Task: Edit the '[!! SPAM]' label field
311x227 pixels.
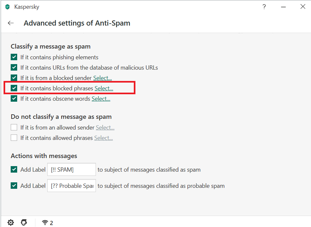Action: pos(72,169)
